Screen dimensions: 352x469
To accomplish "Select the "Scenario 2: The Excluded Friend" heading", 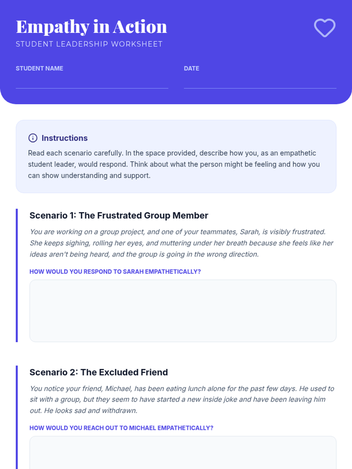I will tap(99, 372).
